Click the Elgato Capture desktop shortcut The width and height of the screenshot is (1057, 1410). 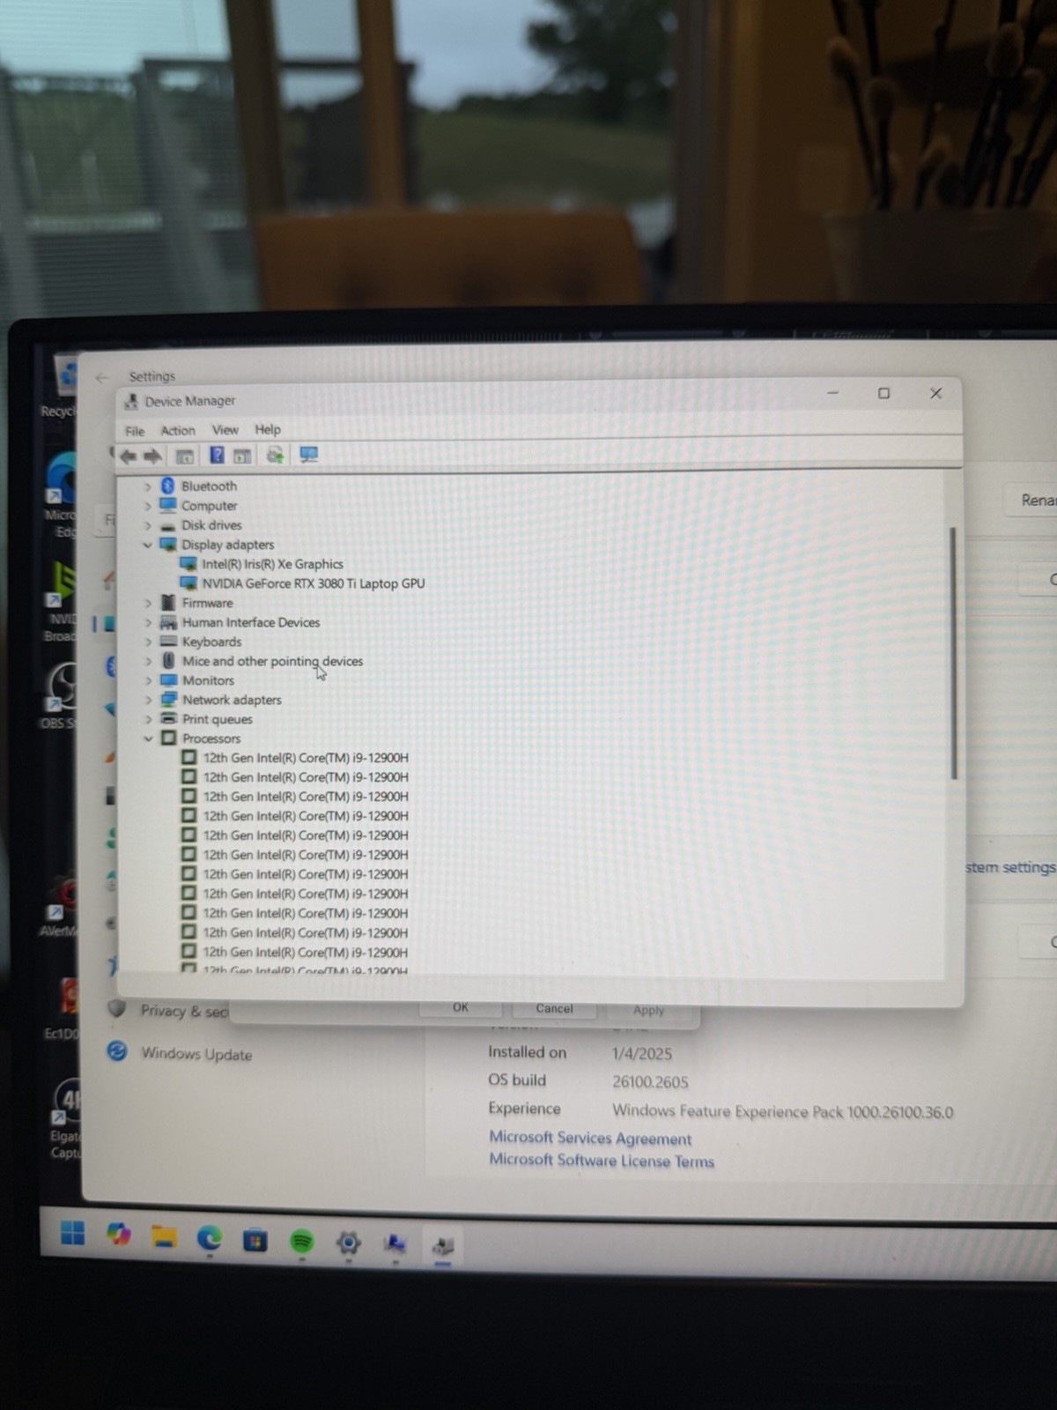pos(65,1119)
